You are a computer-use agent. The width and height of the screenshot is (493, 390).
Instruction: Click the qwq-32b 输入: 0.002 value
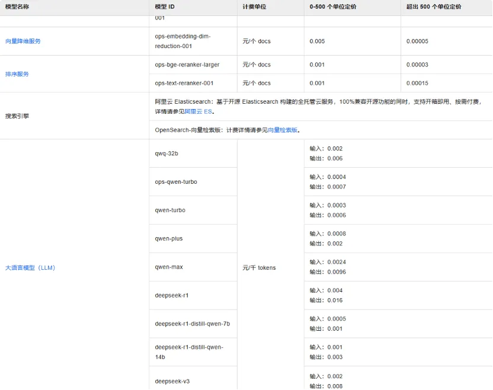click(x=326, y=149)
